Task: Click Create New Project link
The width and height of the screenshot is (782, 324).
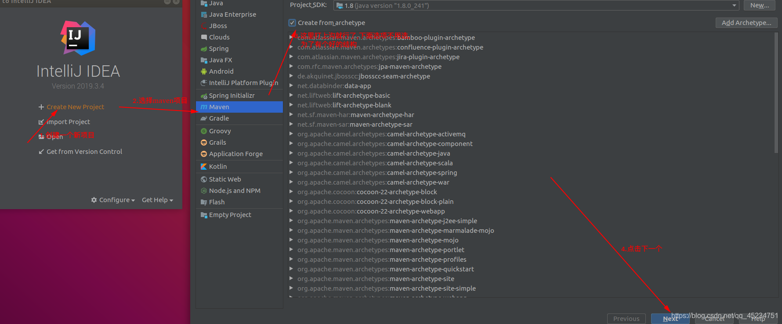Action: (x=76, y=107)
